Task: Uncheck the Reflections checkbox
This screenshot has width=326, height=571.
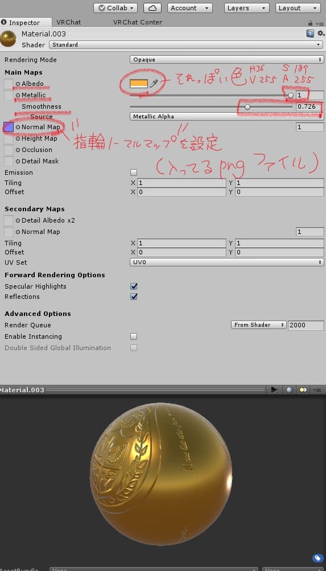Action: [x=134, y=297]
